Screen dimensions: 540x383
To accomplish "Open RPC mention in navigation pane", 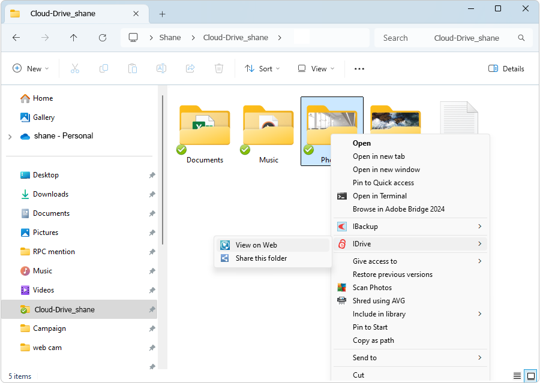I will coord(54,252).
